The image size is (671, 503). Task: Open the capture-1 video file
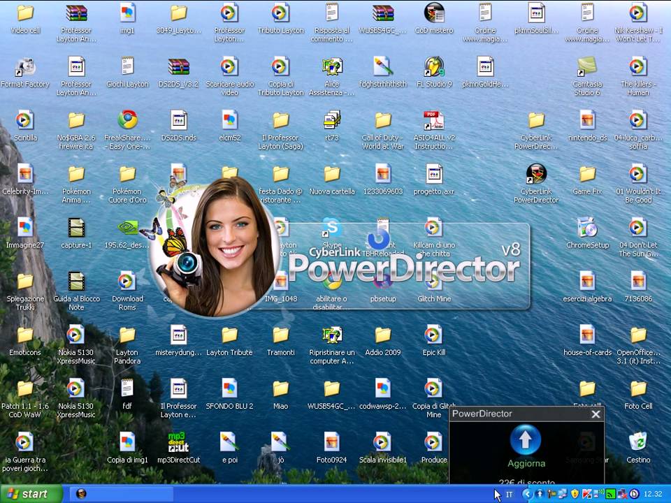(x=77, y=228)
